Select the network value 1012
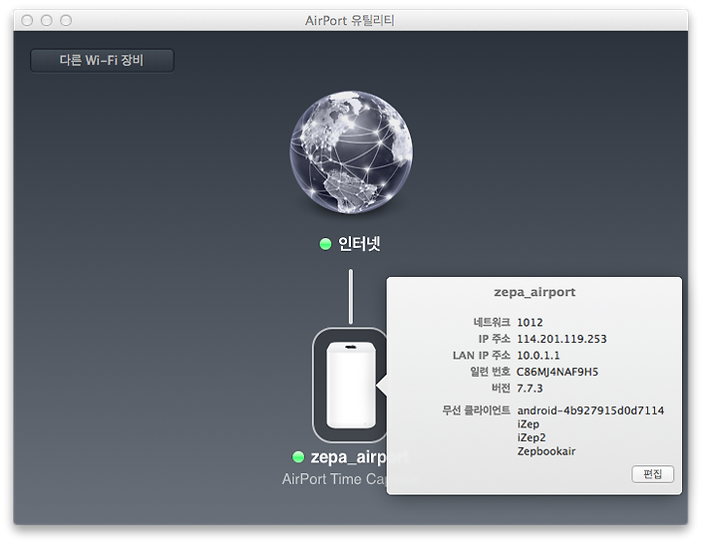Image resolution: width=718 pixels, height=544 pixels. pyautogui.click(x=530, y=323)
